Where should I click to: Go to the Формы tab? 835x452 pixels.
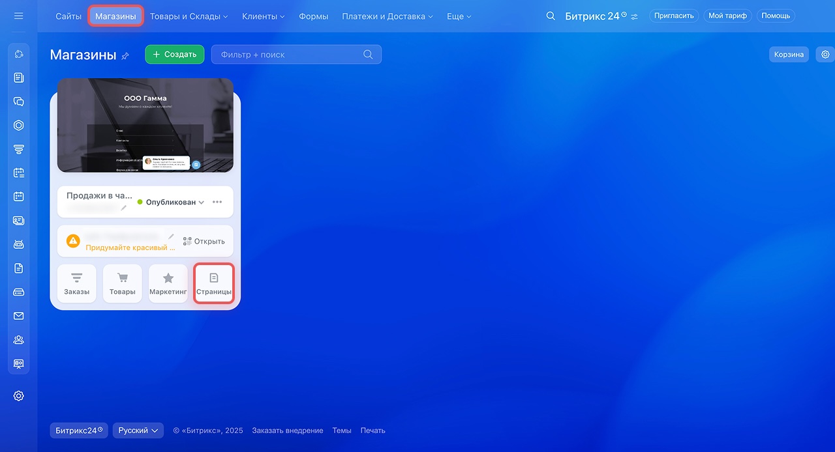pos(313,16)
